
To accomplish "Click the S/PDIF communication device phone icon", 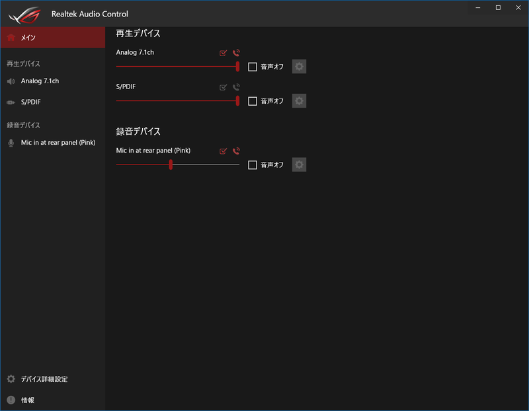I will [236, 87].
